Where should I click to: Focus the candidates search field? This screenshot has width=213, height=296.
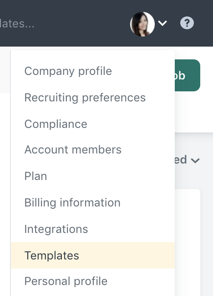click(17, 24)
